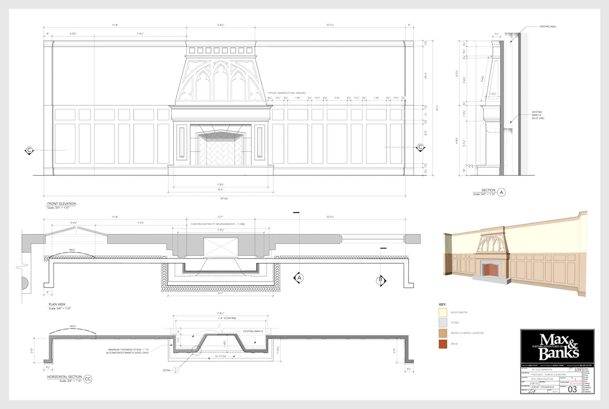Click the Plan View title label

click(57, 304)
